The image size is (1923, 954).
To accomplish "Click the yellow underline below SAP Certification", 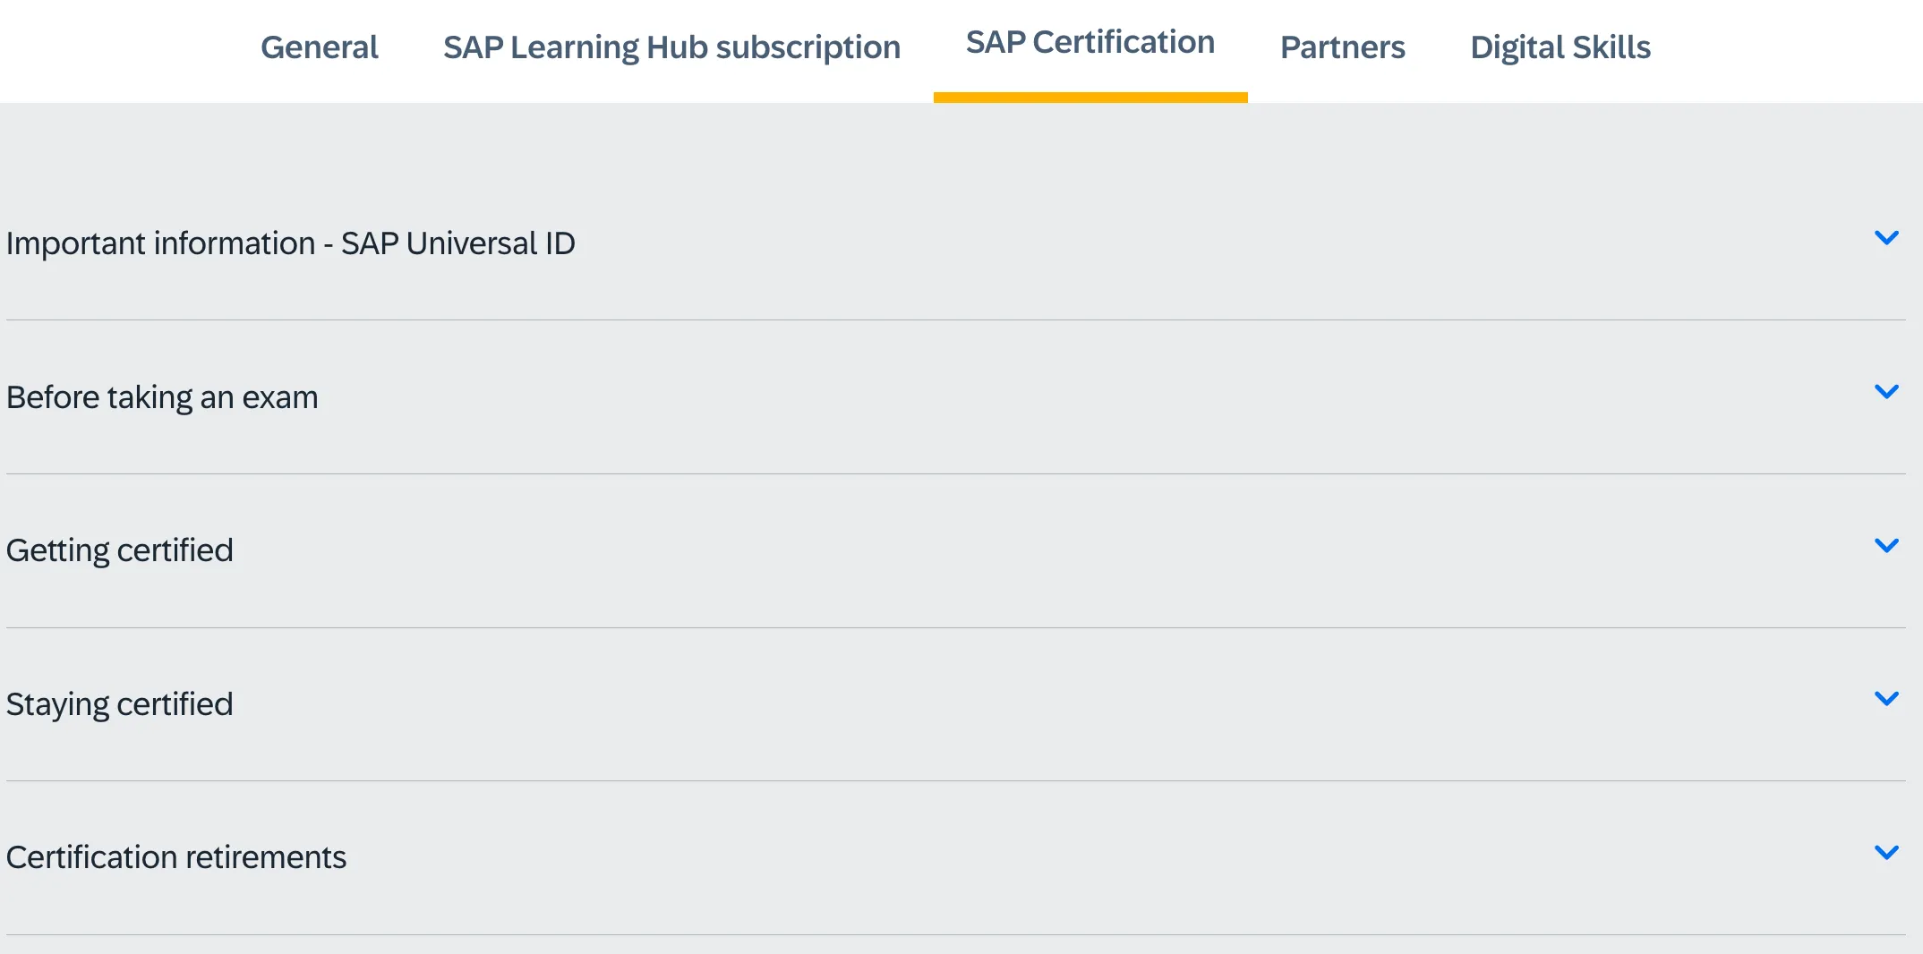I will (x=1090, y=98).
